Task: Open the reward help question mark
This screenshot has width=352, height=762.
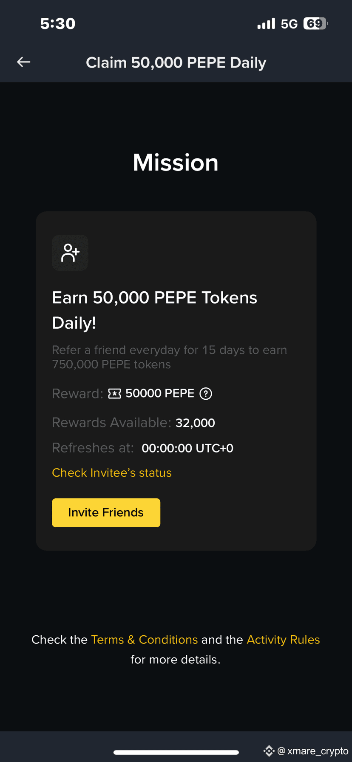Action: [206, 394]
